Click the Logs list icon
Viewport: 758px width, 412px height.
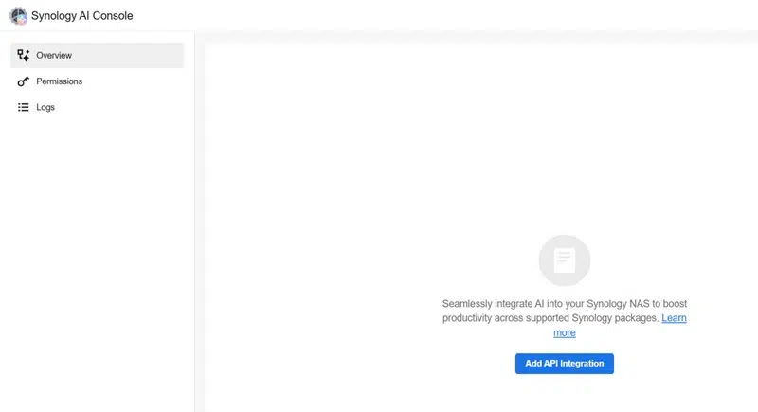(23, 107)
